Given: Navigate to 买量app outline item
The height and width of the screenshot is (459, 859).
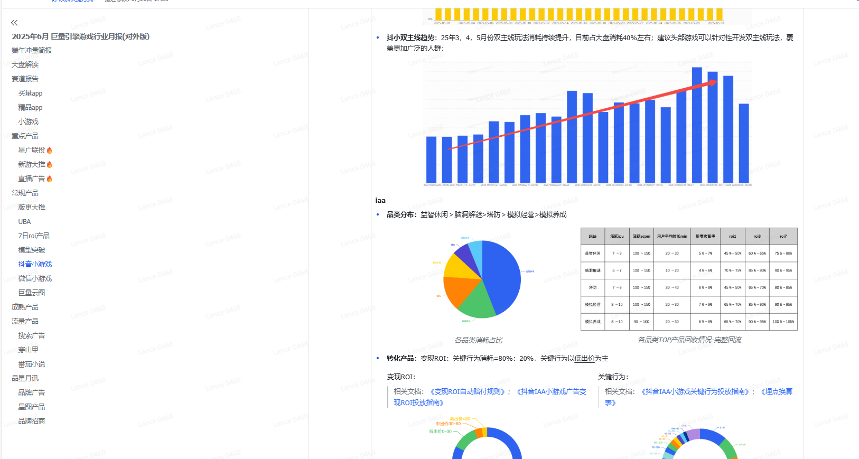Looking at the screenshot, I should pos(30,93).
